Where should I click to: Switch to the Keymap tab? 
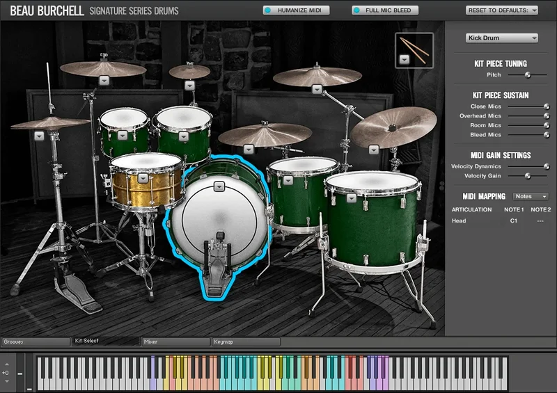[246, 342]
